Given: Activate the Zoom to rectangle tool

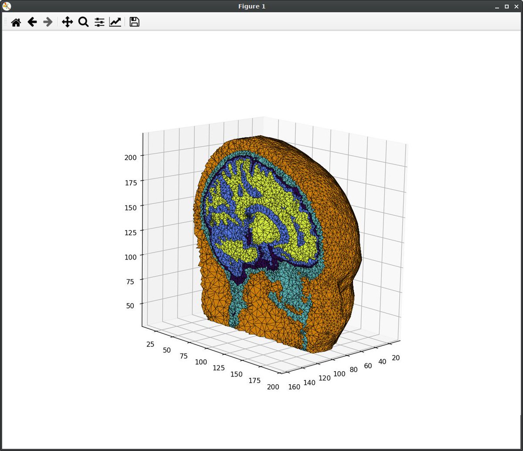Looking at the screenshot, I should point(83,22).
